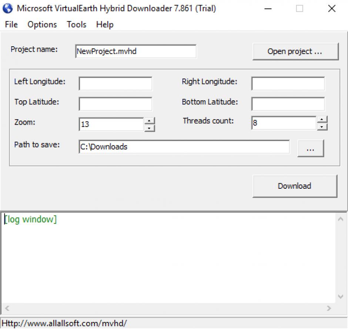Screen dimensions: 348x329
Task: Click log window scroll right arrow
Action: pyautogui.click(x=329, y=308)
